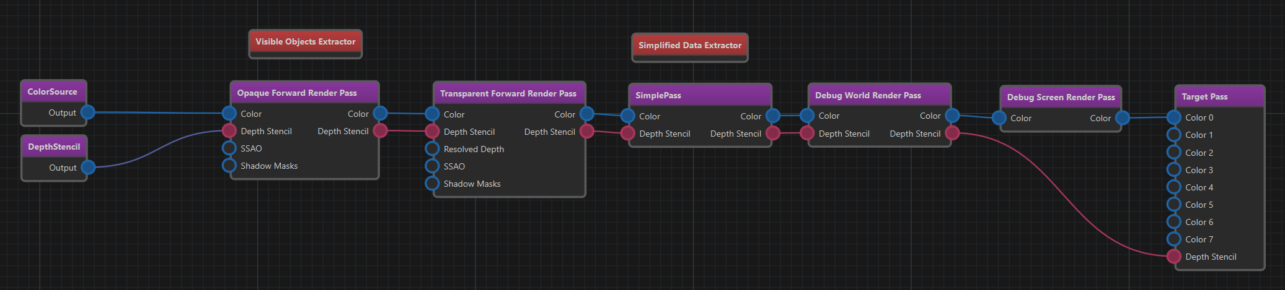Select Debug Screen Render Pass header
The width and height of the screenshot is (1285, 290).
tap(1061, 97)
